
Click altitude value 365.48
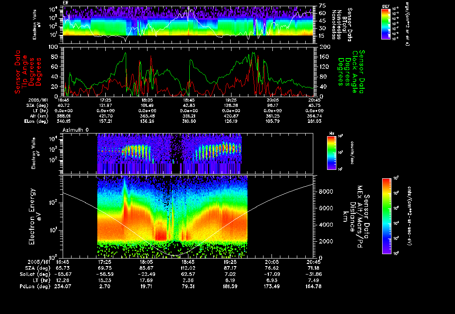tap(147, 116)
